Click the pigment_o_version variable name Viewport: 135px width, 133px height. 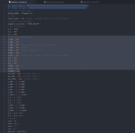16,24
